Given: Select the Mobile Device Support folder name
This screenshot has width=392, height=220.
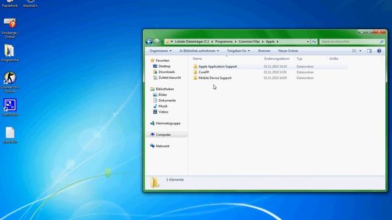Looking at the screenshot, I should [215, 78].
